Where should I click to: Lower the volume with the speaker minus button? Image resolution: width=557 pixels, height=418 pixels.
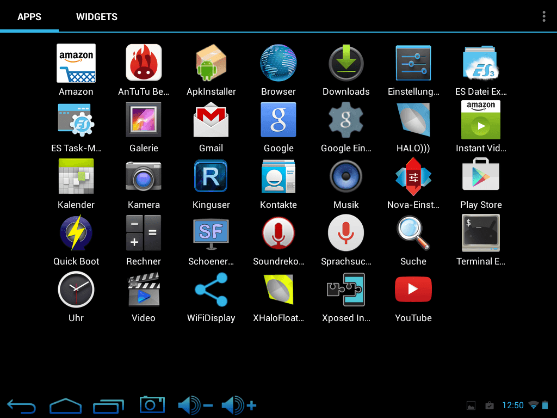pos(195,405)
